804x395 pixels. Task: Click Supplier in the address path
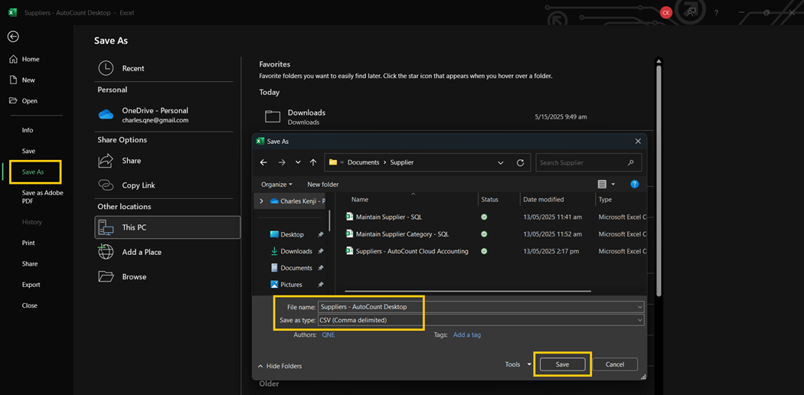401,162
